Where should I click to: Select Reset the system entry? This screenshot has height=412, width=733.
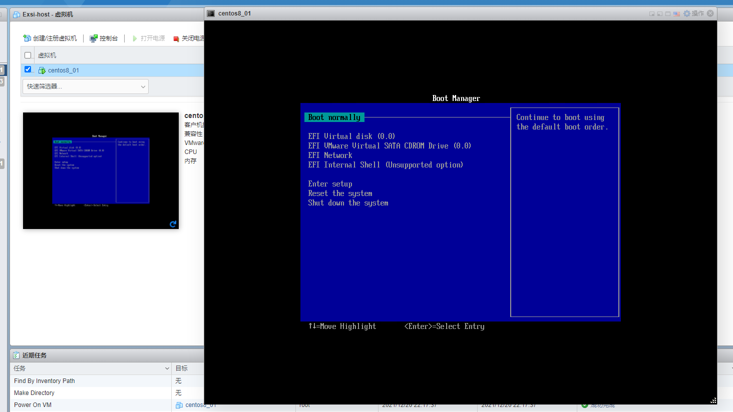pyautogui.click(x=340, y=193)
